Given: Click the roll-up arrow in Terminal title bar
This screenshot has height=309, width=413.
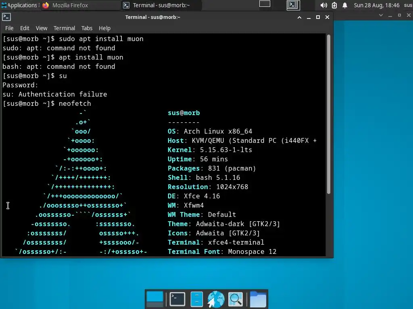Looking at the screenshot, I should 300,17.
